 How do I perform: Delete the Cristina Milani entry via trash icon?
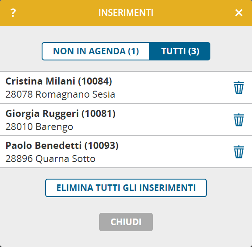point(239,87)
